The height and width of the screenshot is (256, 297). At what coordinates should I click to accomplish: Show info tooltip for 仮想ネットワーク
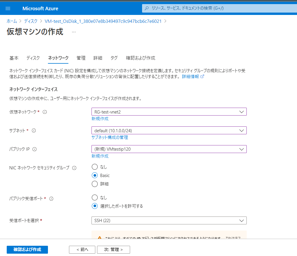tap(45, 112)
